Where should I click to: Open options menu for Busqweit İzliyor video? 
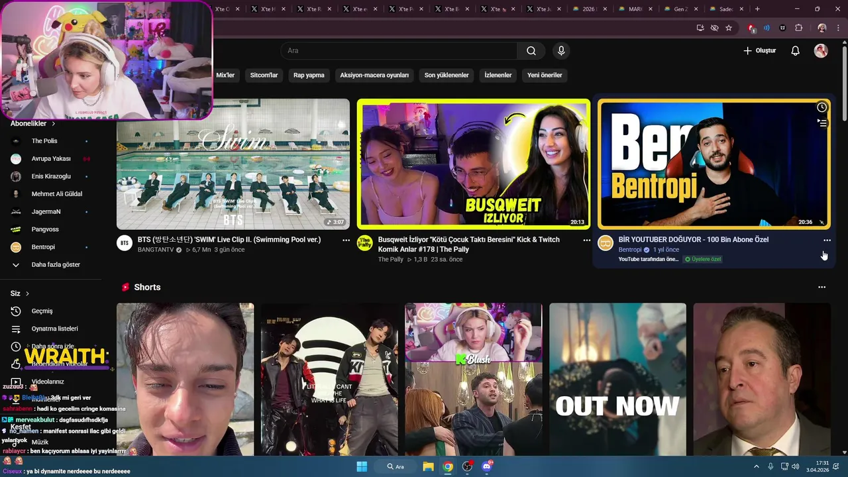pos(586,240)
